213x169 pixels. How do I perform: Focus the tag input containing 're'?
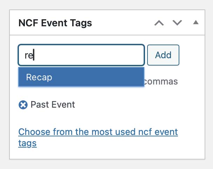[81, 55]
